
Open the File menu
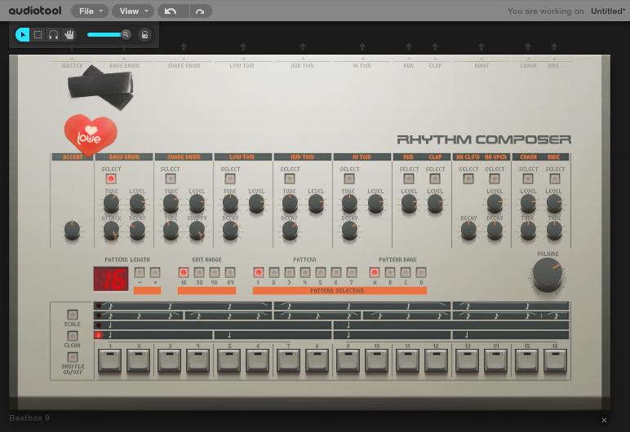coord(90,11)
